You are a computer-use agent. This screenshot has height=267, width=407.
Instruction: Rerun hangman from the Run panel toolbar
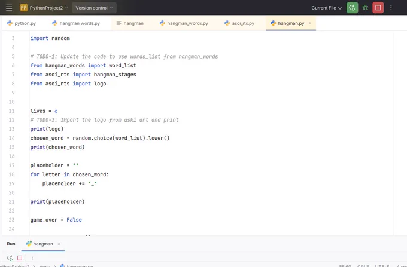click(10, 258)
